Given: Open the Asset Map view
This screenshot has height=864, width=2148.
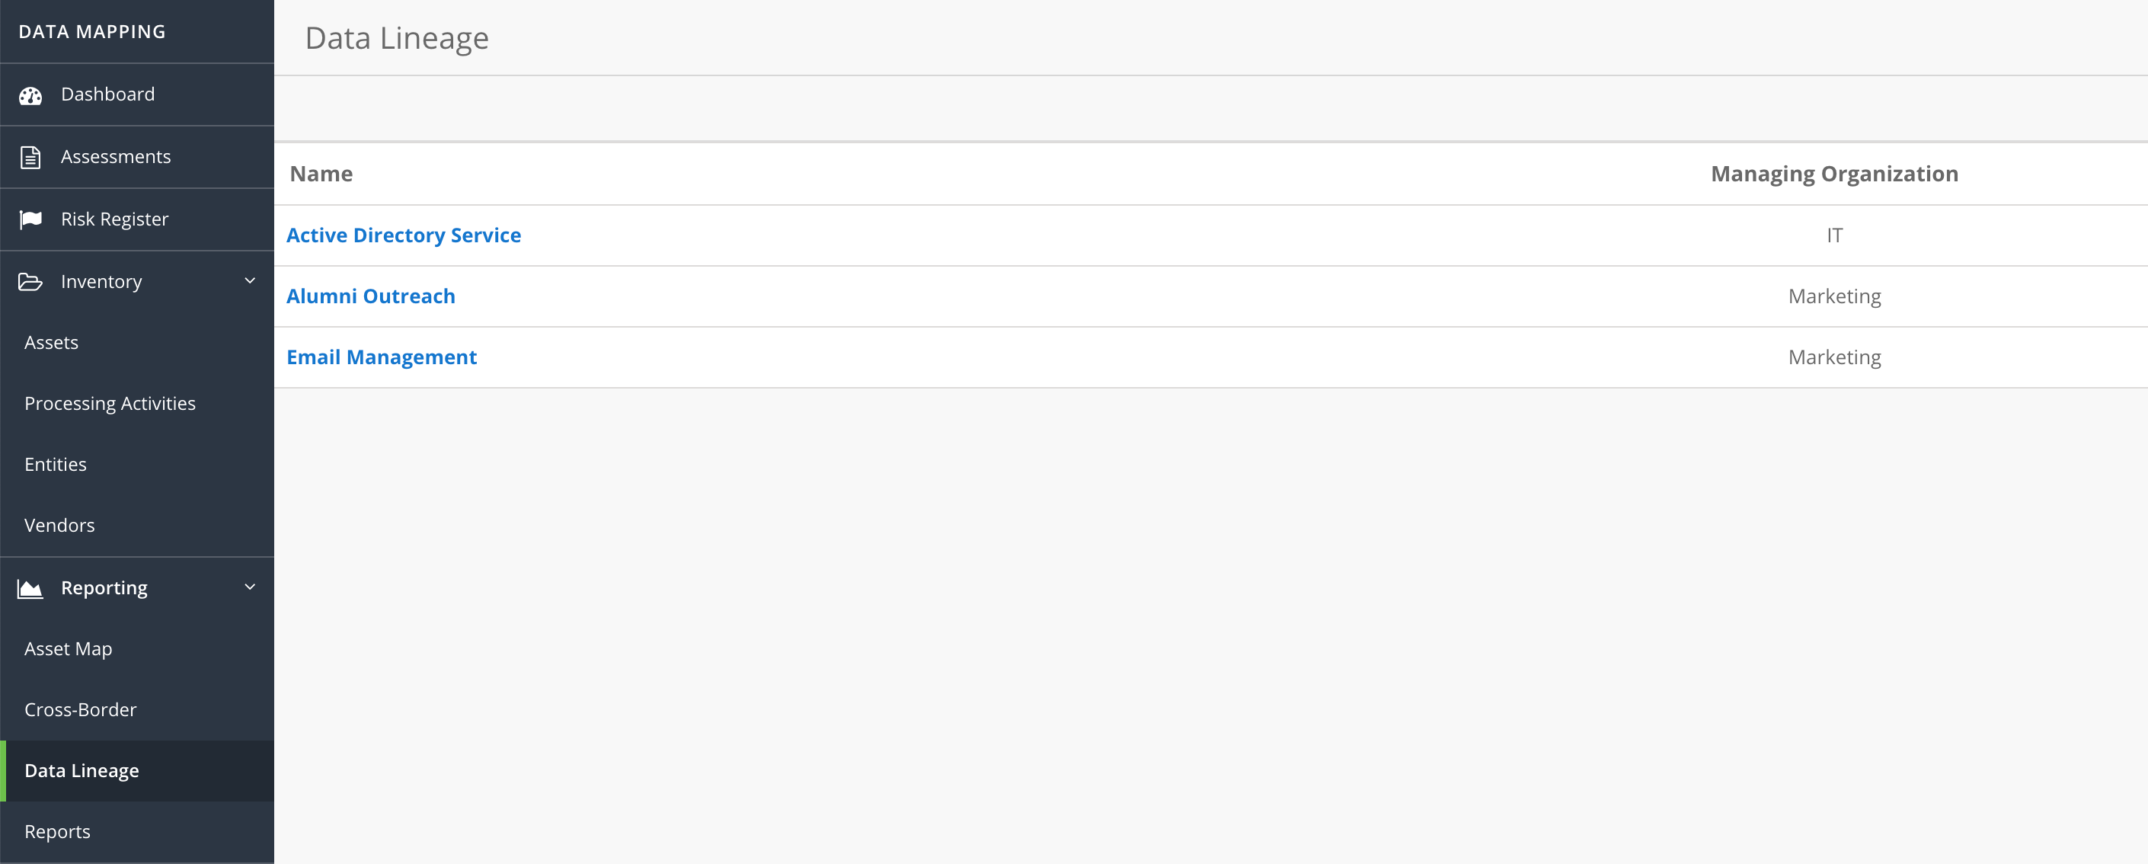Looking at the screenshot, I should [69, 648].
